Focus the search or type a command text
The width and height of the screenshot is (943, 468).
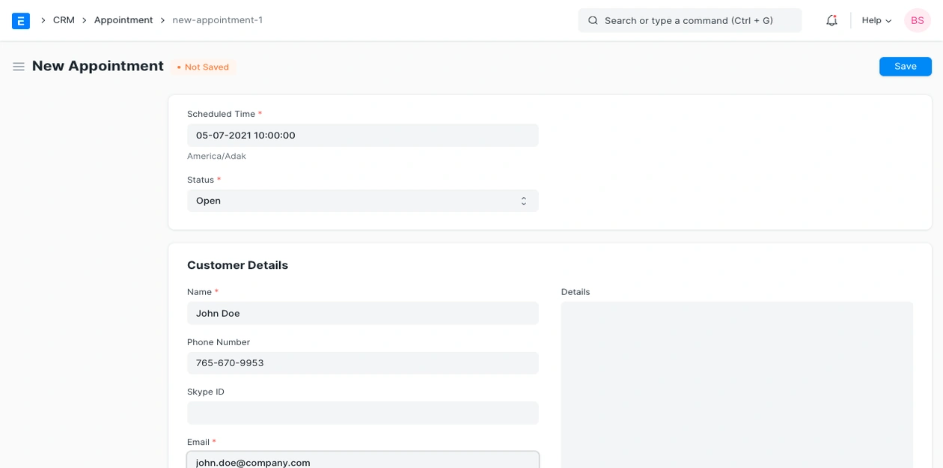click(x=689, y=21)
